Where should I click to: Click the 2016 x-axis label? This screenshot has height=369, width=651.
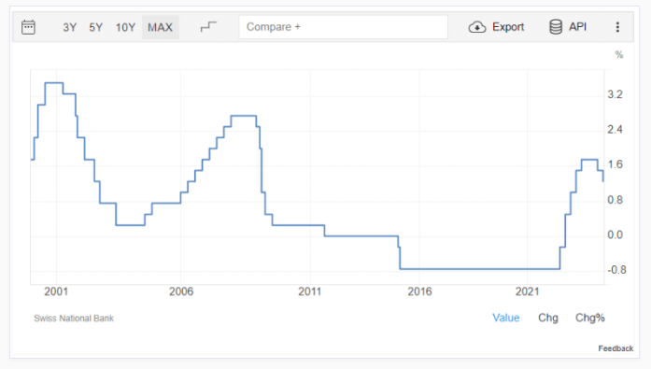coord(419,291)
